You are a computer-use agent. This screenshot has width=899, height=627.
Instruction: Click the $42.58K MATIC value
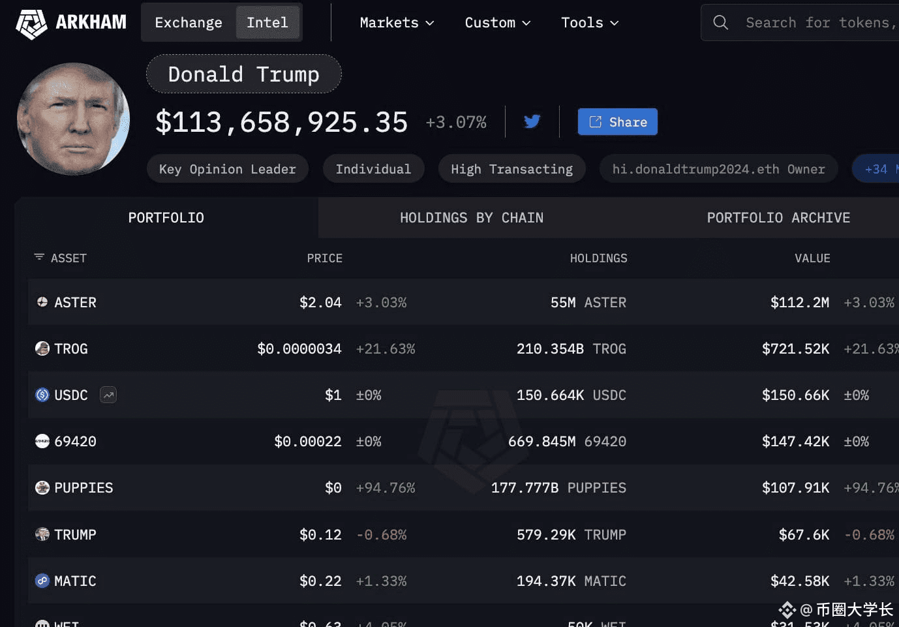point(800,581)
